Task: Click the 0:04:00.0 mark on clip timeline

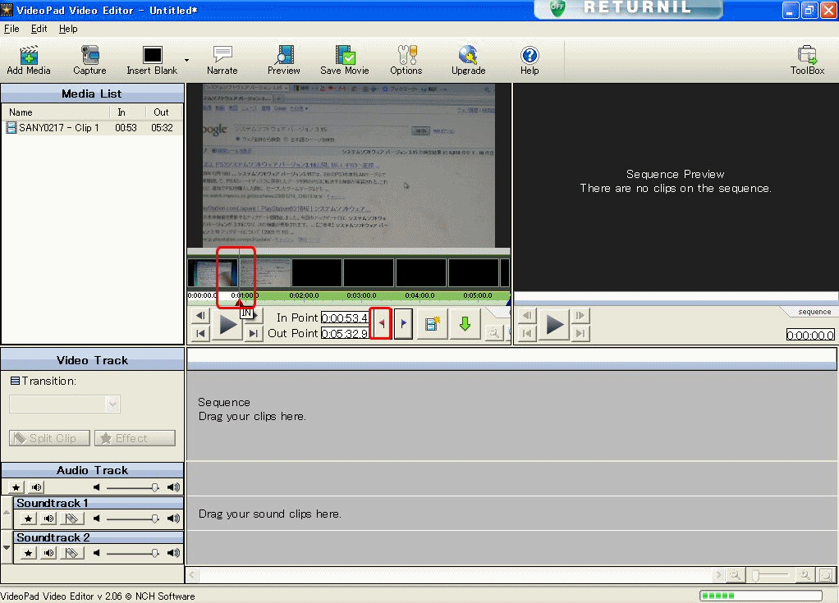Action: tap(419, 295)
